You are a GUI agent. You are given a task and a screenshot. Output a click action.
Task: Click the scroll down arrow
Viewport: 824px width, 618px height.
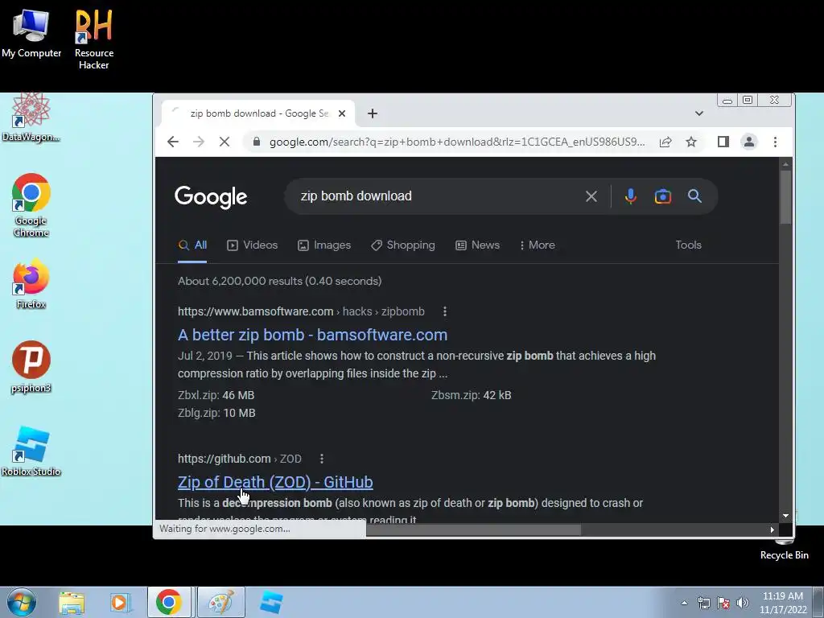tap(785, 516)
